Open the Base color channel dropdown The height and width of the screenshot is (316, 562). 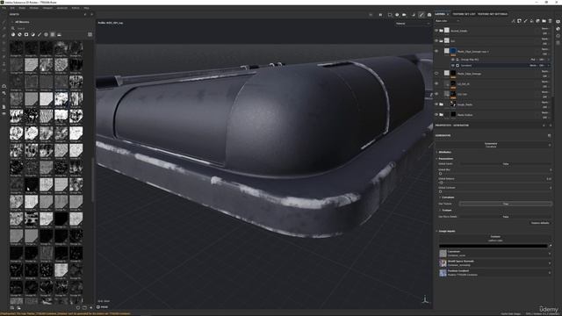447,21
